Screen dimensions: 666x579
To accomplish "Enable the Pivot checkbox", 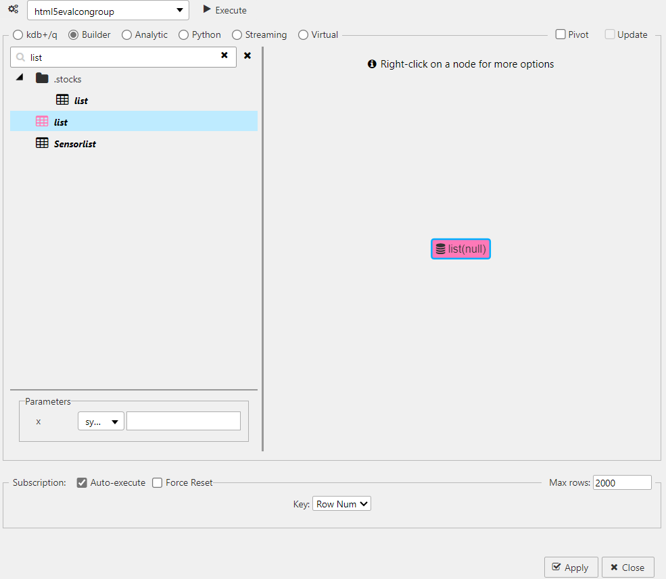I will (x=559, y=34).
